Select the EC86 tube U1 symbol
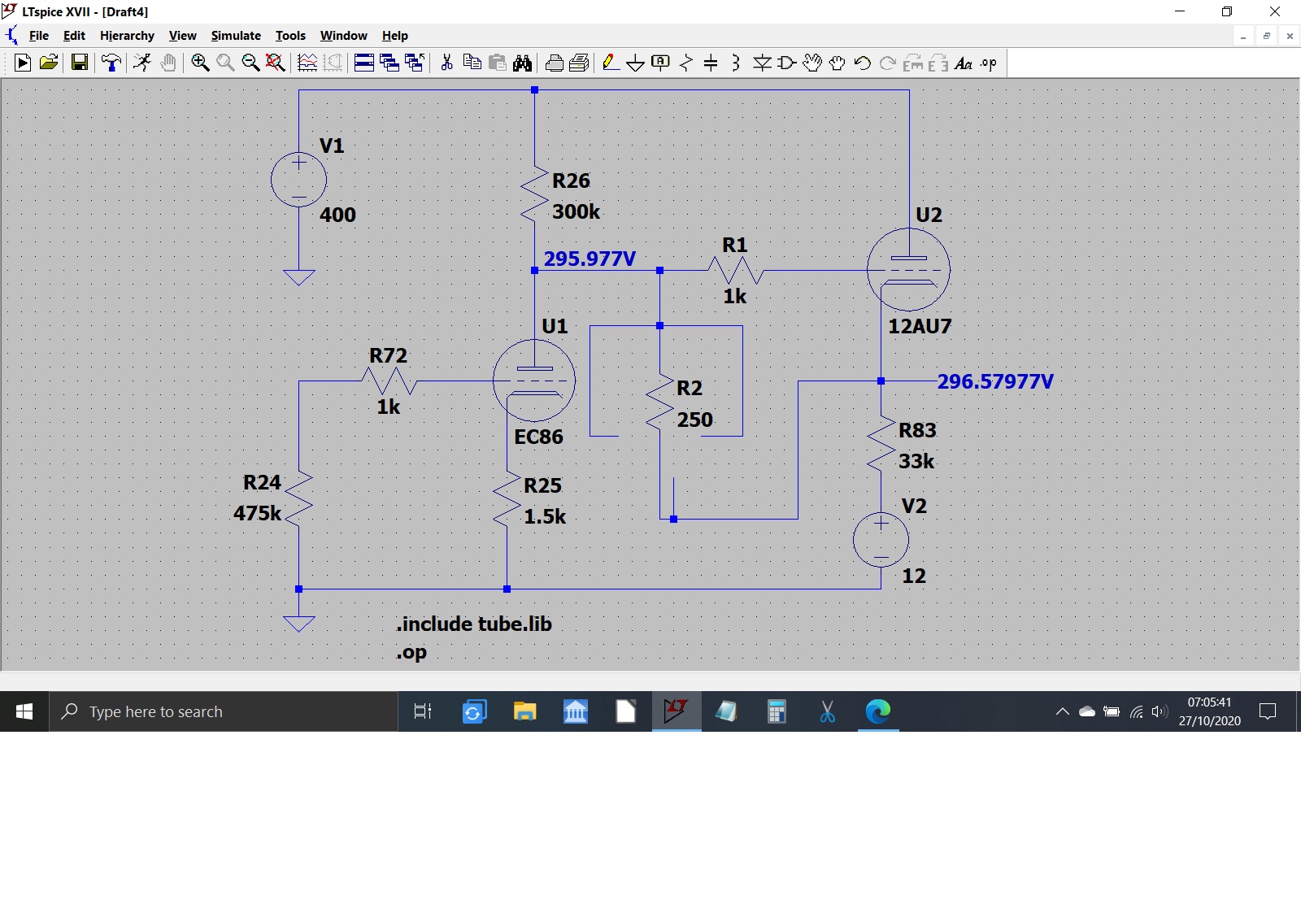 coord(534,381)
